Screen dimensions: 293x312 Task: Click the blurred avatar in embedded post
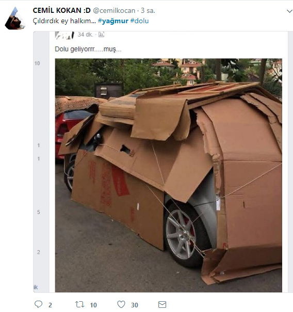pos(64,36)
